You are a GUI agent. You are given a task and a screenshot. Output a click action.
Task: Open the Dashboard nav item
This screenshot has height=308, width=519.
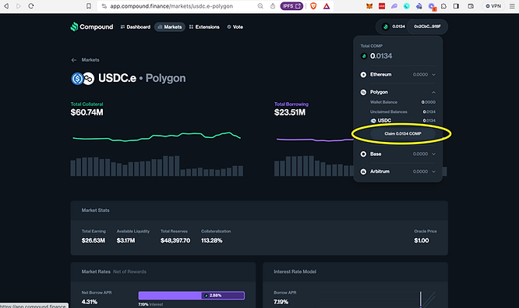pos(136,27)
